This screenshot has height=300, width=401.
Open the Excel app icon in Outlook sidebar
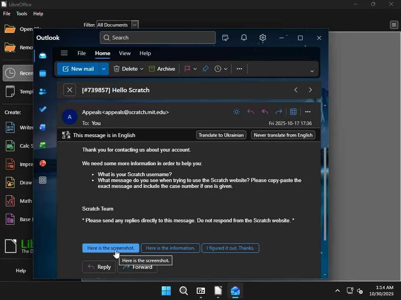[x=43, y=145]
